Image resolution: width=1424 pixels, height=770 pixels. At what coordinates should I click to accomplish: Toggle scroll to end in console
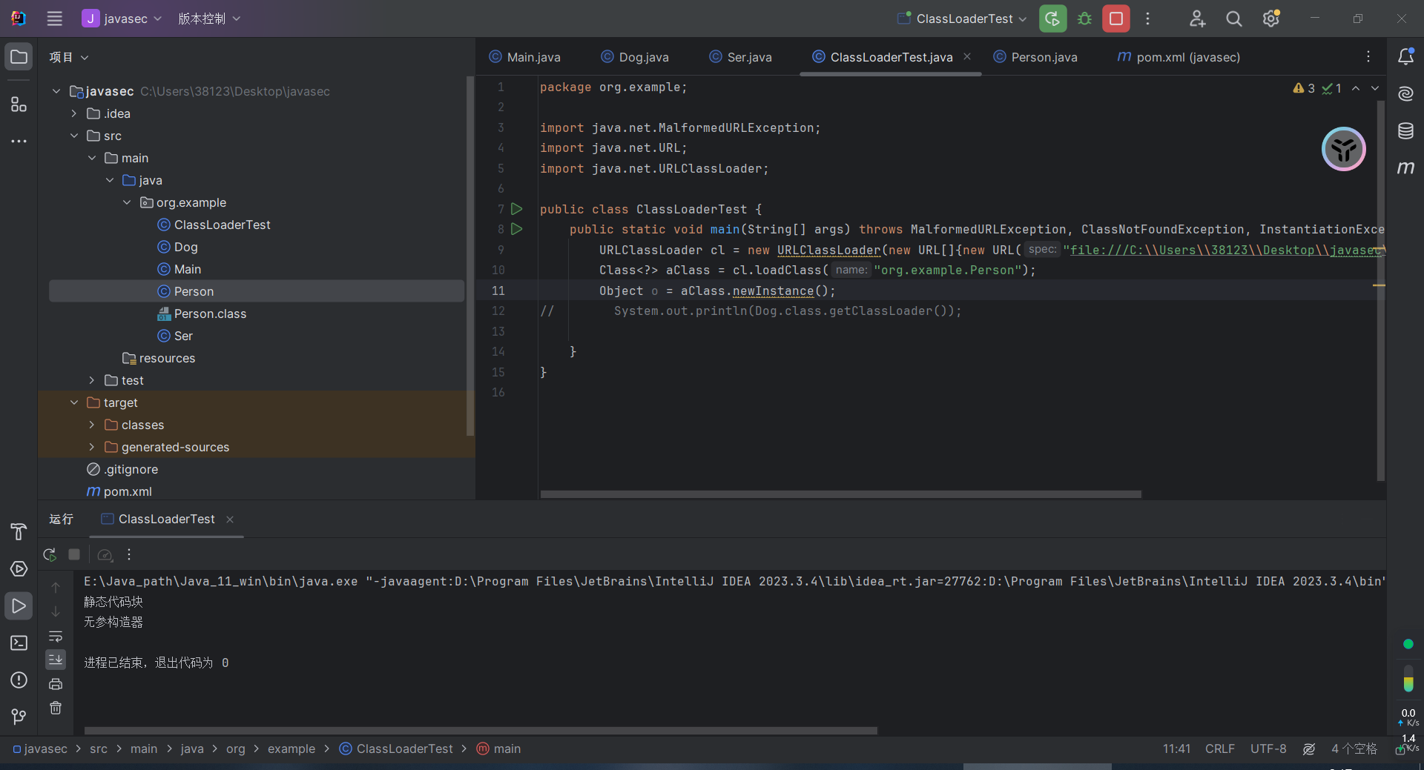tap(56, 660)
